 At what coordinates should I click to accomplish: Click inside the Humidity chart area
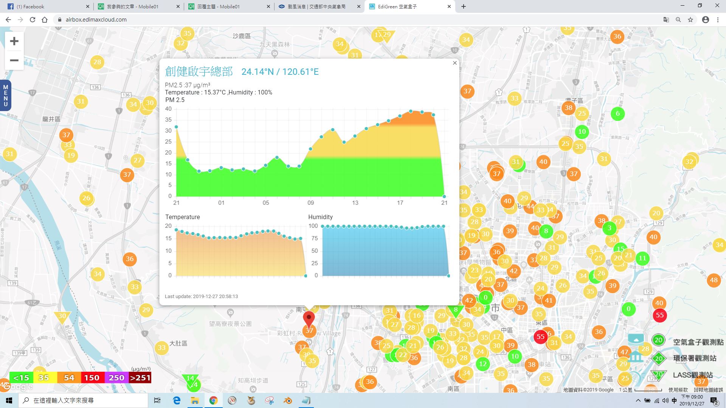[385, 251]
